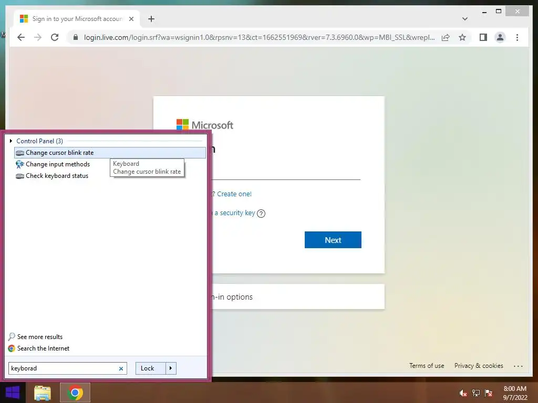Open Chrome tab search chevron
The height and width of the screenshot is (403, 538).
(464, 19)
